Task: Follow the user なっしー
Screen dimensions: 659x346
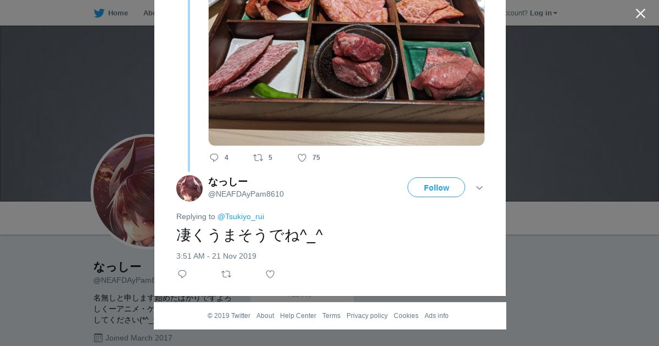Action: click(436, 187)
